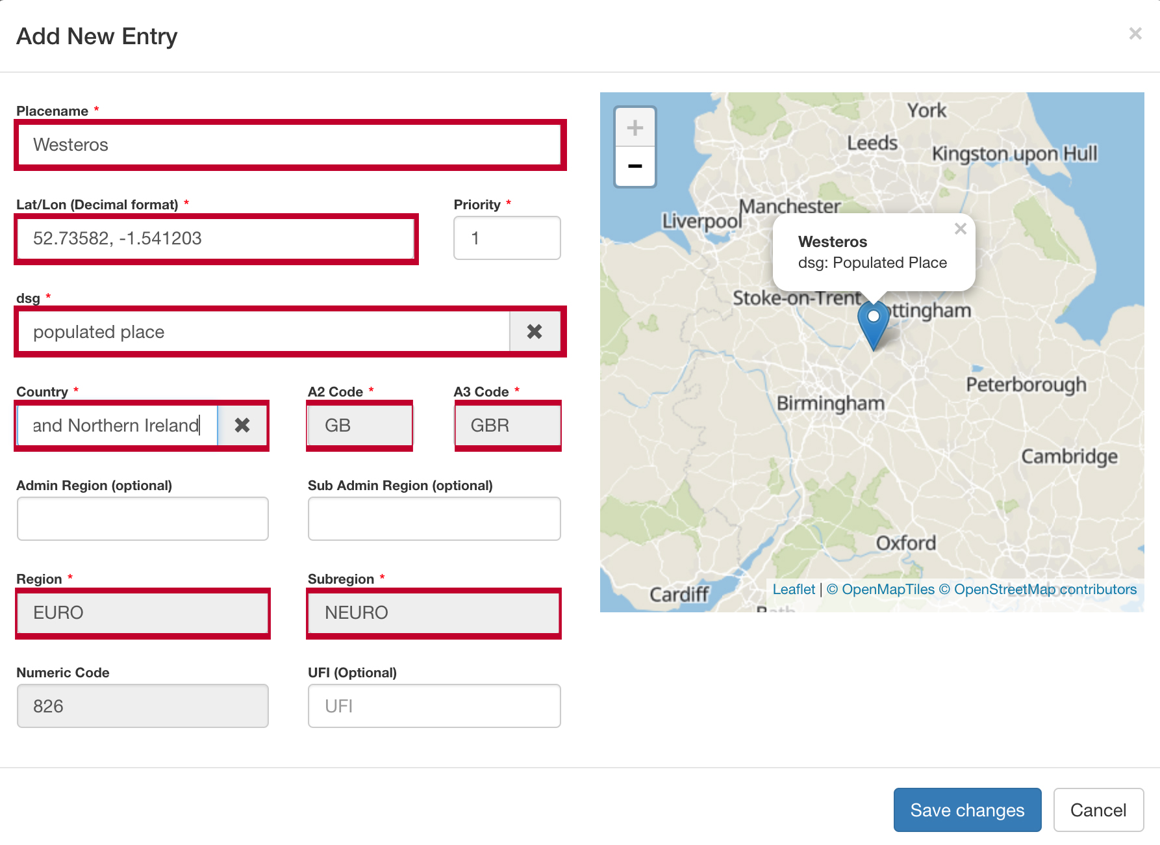Screen dimensions: 1160x845
Task: Click the Save changes button
Action: pyautogui.click(x=966, y=810)
